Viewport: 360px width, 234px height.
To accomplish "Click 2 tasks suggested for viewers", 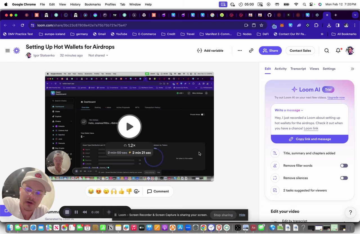I will click(305, 190).
